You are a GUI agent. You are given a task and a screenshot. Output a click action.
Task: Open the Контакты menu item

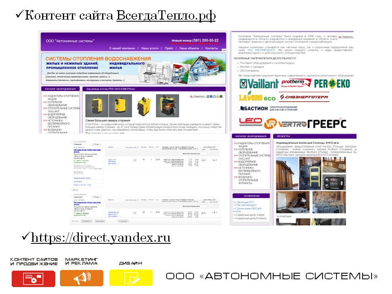coord(212,48)
